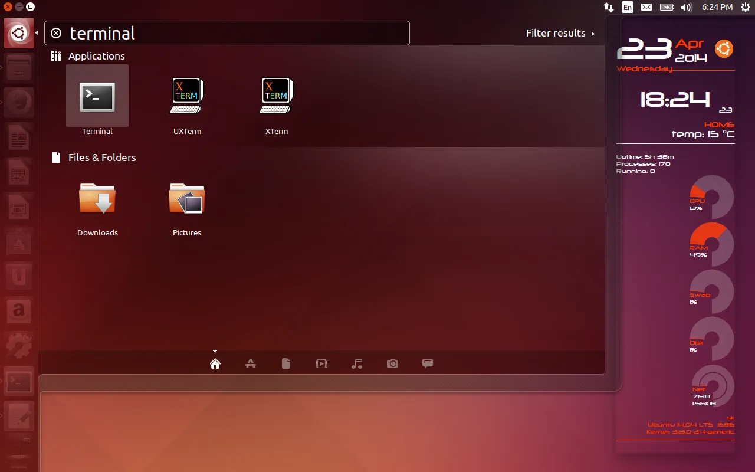Open the sound volume indicator menu
Viewport: 755px width, 472px height.
pyautogui.click(x=686, y=7)
